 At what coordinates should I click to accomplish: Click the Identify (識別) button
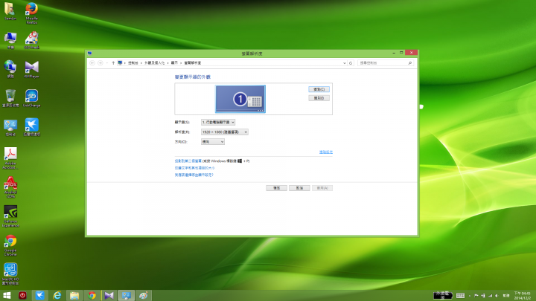pos(319,98)
